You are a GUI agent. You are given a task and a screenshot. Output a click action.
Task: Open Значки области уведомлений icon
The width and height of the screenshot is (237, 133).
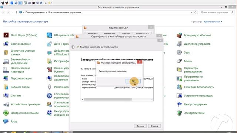pos(6,61)
